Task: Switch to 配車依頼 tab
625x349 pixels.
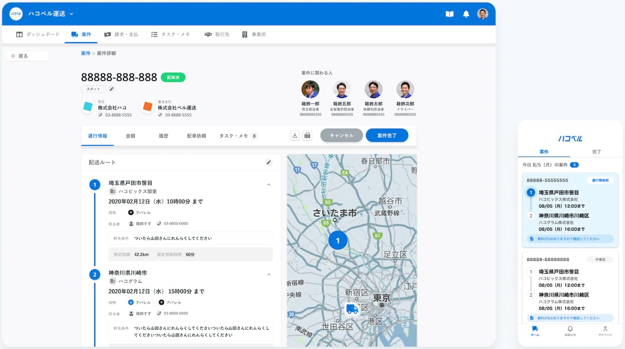Action: pyautogui.click(x=197, y=136)
